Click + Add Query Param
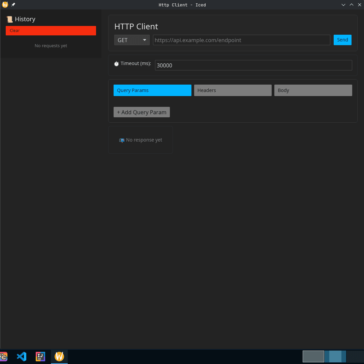 [142, 112]
